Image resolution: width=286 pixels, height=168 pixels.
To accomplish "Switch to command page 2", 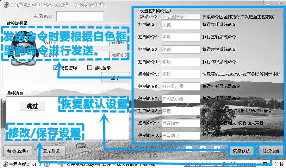I will [203, 149].
